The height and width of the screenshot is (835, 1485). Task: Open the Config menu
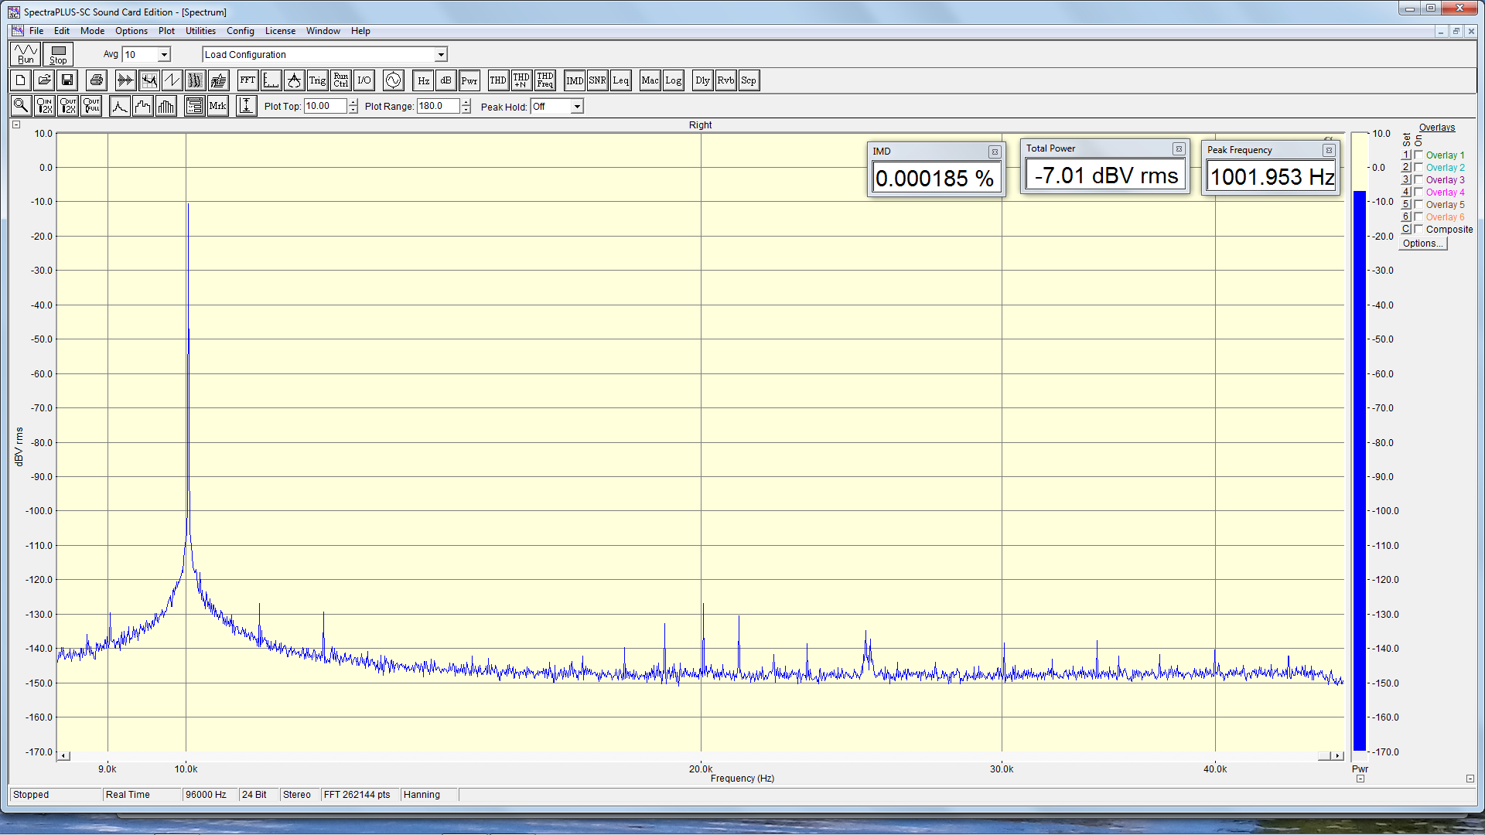pyautogui.click(x=240, y=31)
